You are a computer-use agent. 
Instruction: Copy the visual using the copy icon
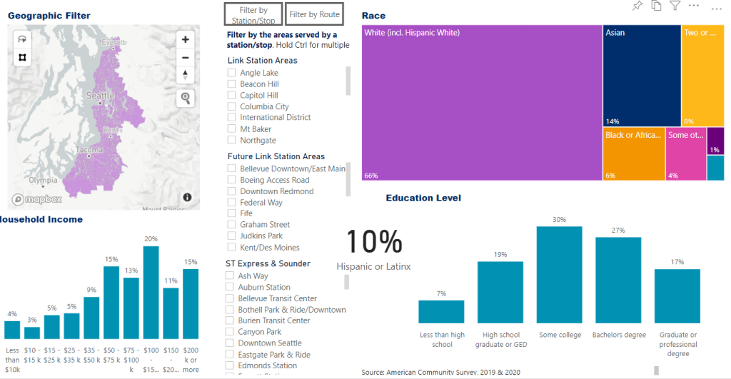pos(656,6)
